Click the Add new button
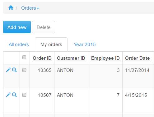This screenshot has width=154, height=117. [17, 27]
